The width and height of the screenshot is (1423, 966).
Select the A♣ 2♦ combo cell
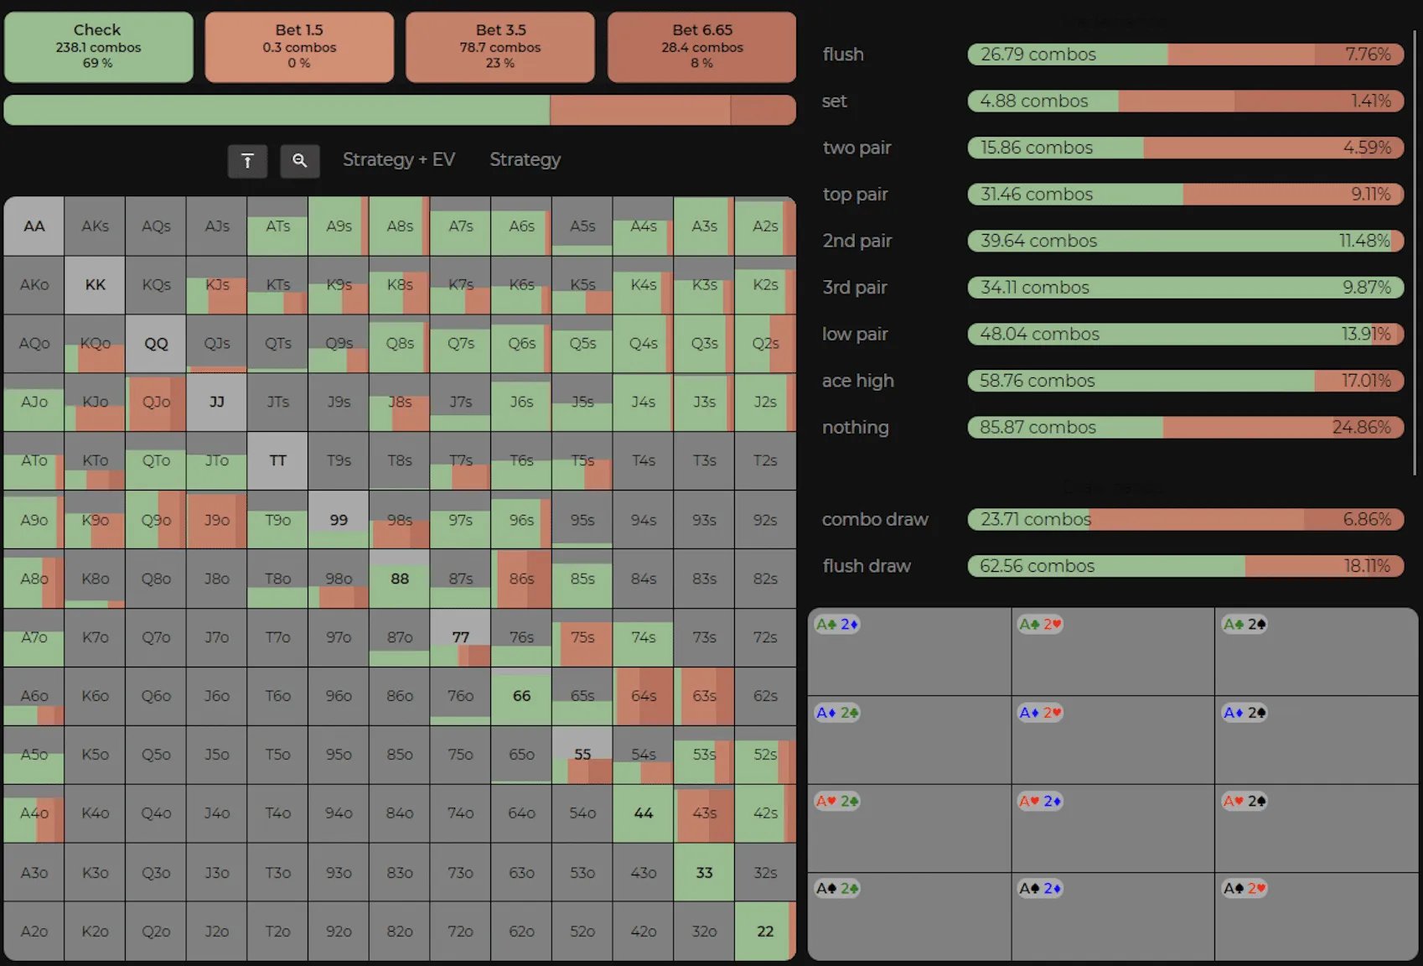click(x=909, y=652)
